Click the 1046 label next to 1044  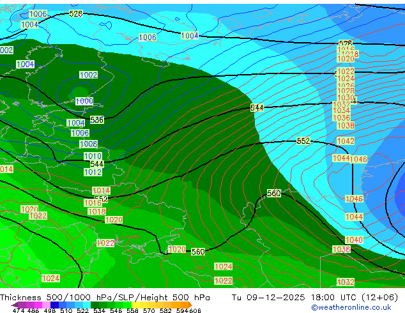click(x=358, y=159)
